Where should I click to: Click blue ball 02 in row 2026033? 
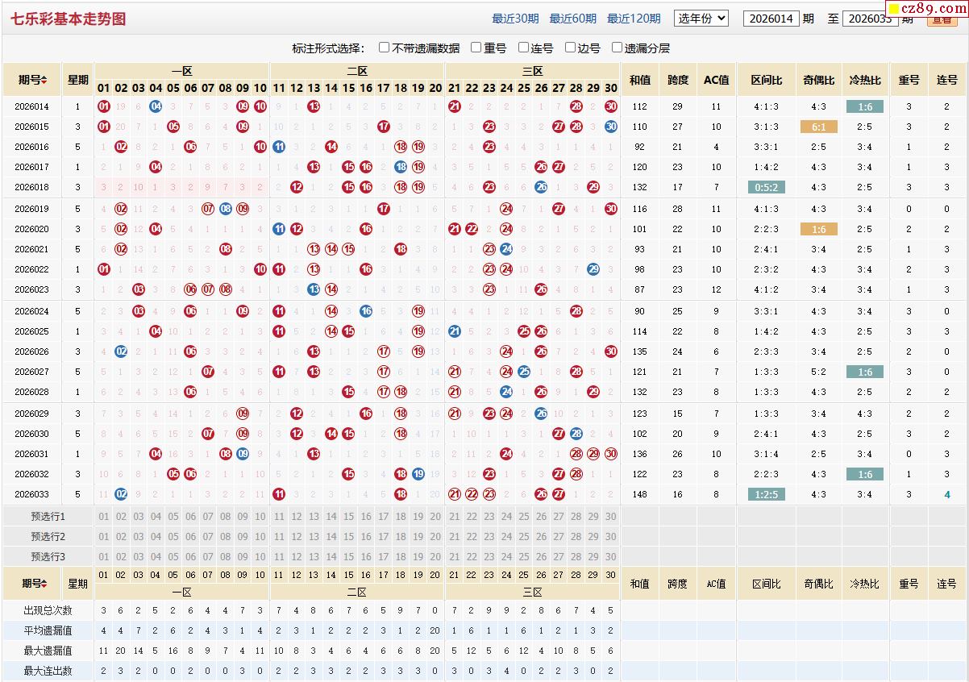[121, 494]
